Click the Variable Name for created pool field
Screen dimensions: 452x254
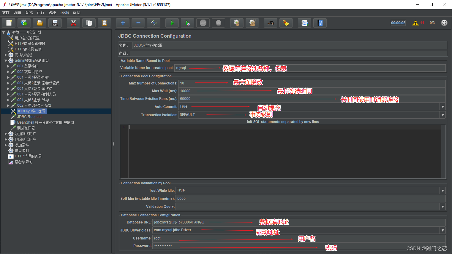[310, 68]
